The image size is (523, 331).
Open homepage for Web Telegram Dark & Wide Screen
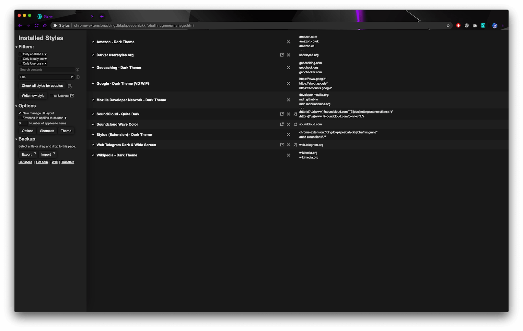coord(282,145)
